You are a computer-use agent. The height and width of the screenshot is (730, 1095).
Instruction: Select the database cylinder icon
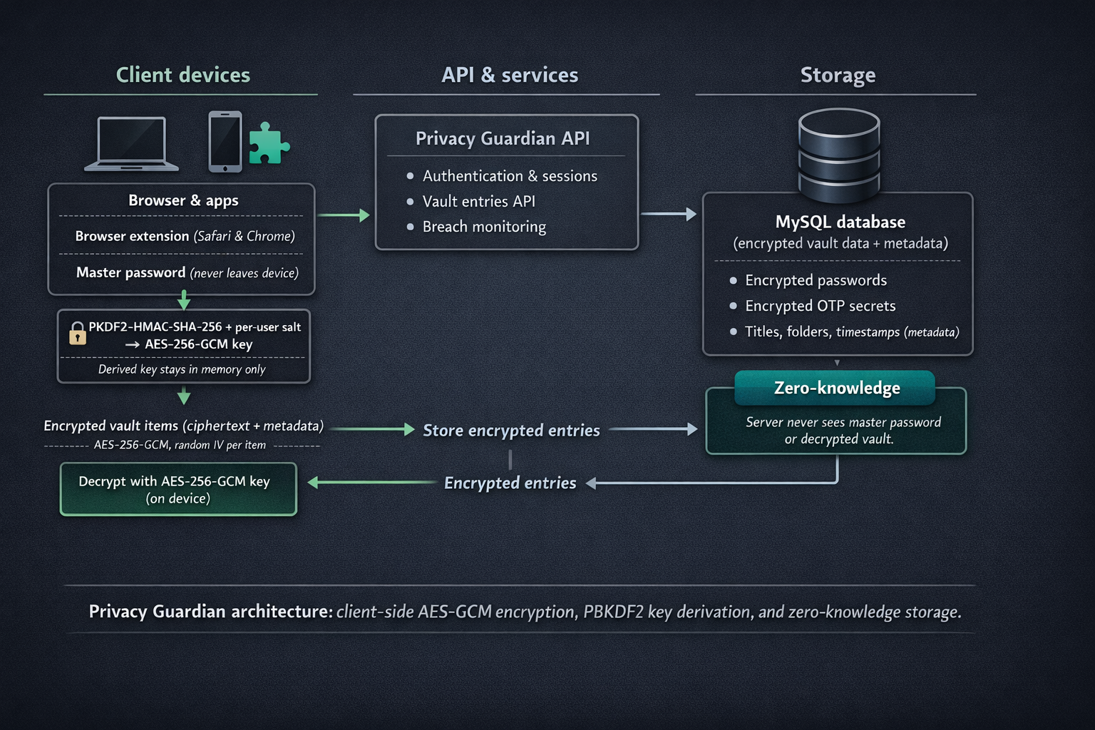click(x=838, y=155)
